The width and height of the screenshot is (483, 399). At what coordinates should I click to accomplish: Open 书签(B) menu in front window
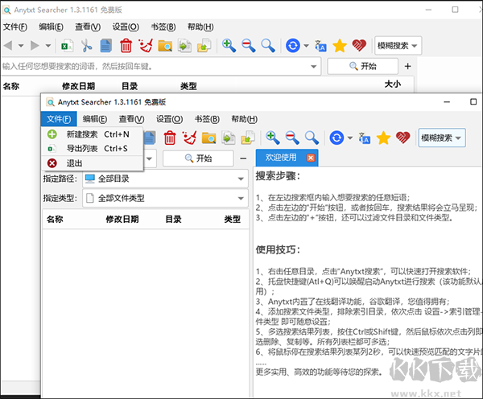[x=207, y=119]
